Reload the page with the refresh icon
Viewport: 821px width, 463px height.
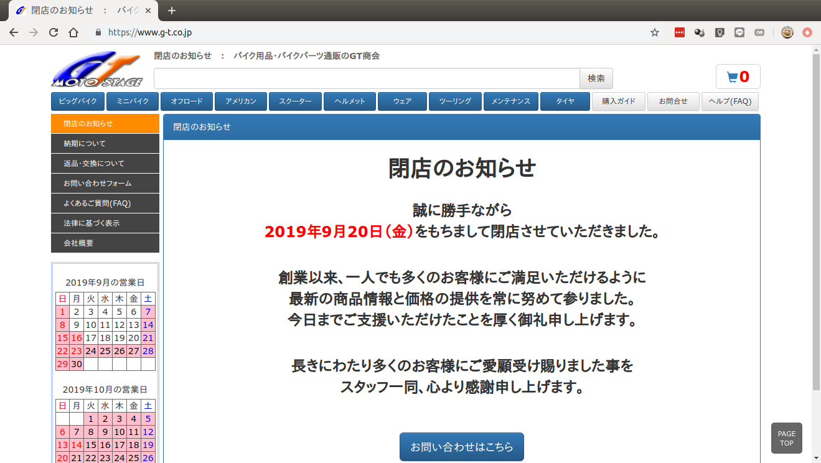54,32
